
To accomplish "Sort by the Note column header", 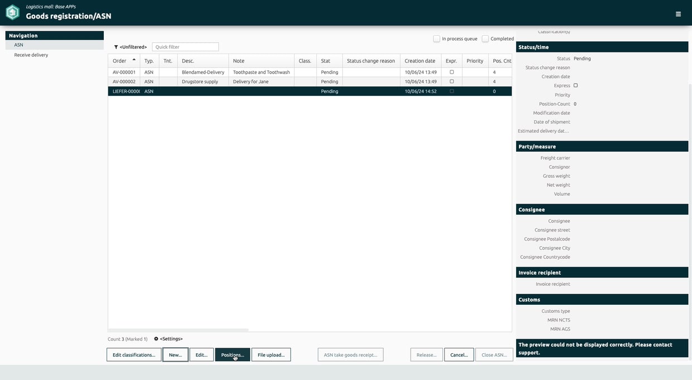I will click(x=261, y=61).
